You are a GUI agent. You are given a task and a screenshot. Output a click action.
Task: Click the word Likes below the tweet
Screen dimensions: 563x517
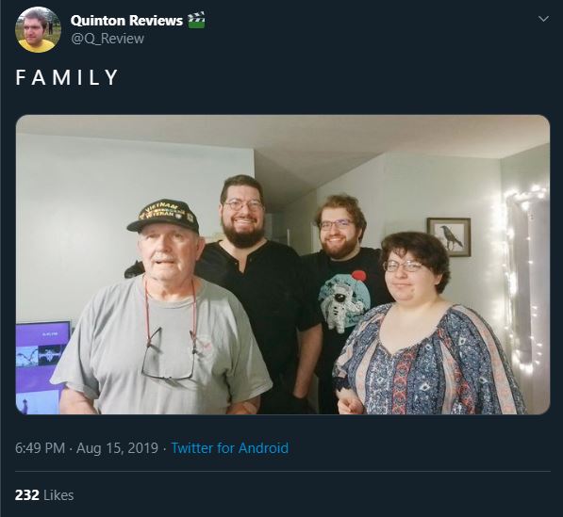(58, 495)
